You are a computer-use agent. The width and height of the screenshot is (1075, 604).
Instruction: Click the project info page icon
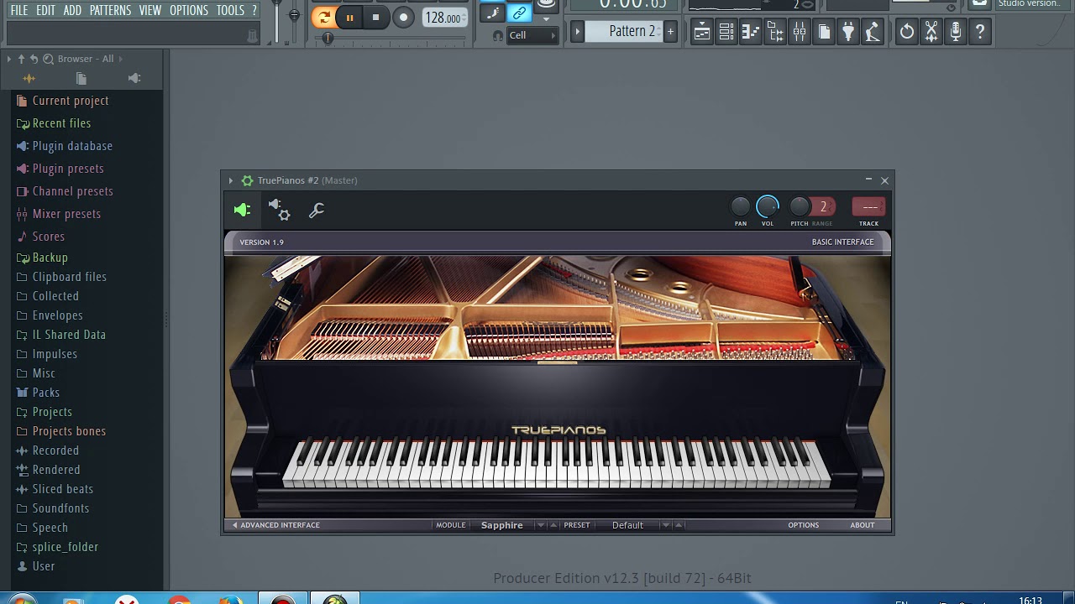pos(824,33)
